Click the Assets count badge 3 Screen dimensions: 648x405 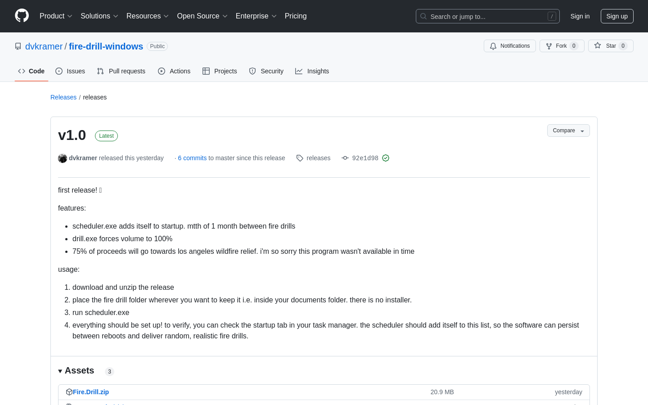(109, 371)
